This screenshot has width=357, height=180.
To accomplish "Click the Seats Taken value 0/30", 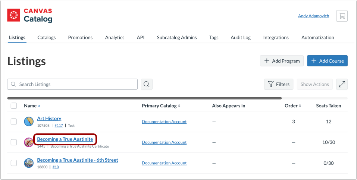I will click(329, 163).
